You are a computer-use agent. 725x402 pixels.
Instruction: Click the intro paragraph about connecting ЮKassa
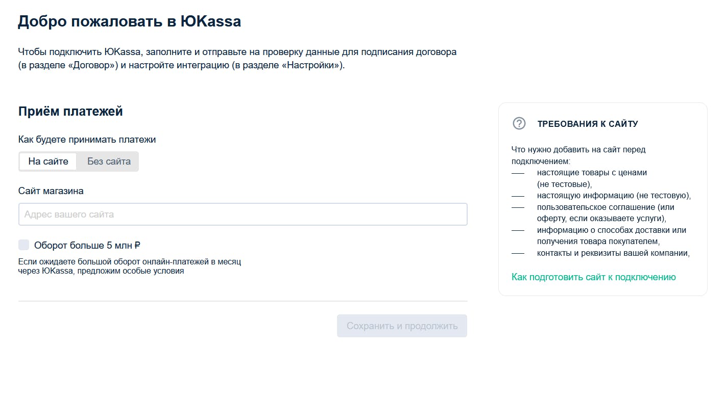pos(237,59)
